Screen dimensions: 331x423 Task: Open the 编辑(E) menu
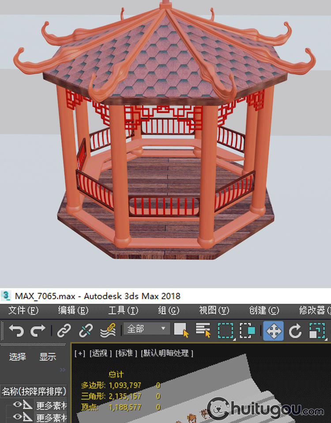click(x=73, y=310)
